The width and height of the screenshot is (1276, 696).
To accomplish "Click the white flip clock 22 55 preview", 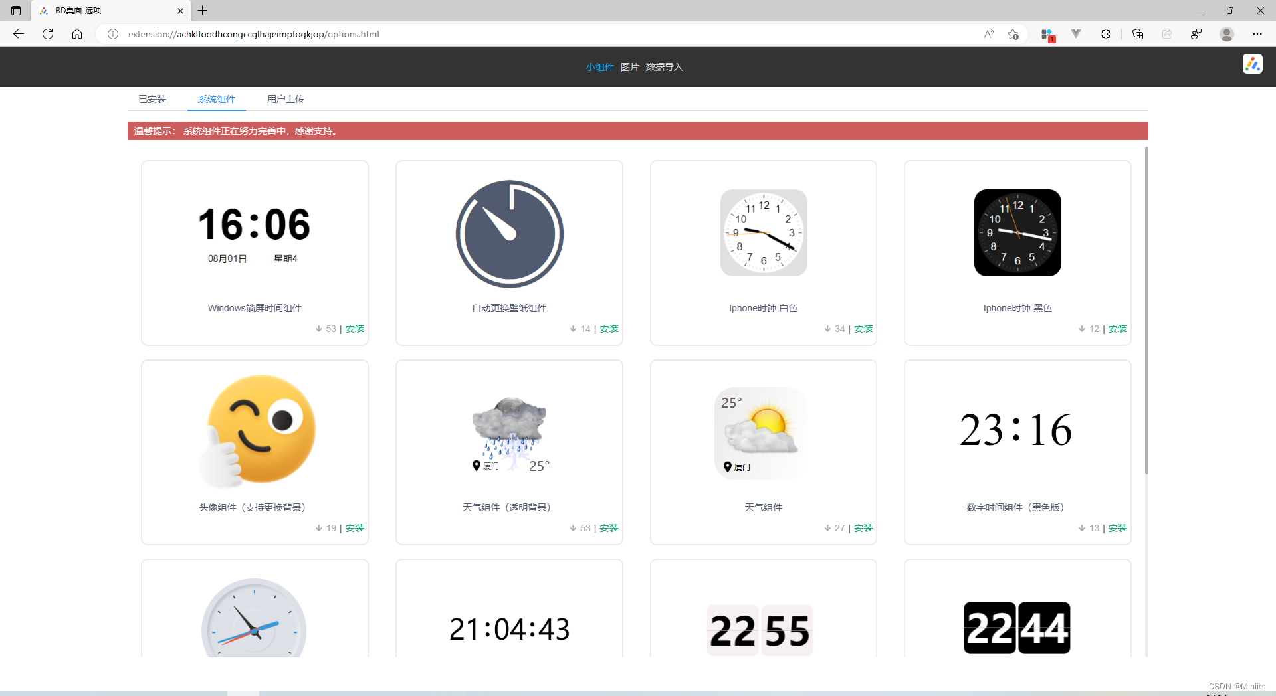I will pos(760,630).
